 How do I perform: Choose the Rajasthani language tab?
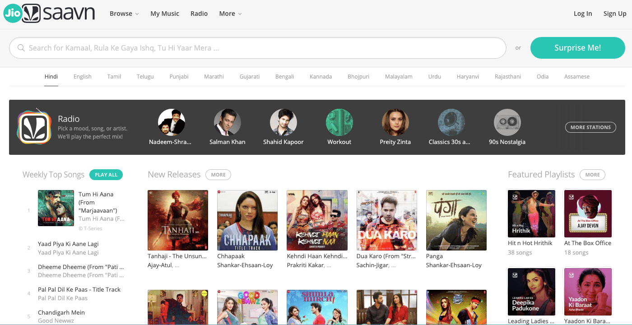507,77
